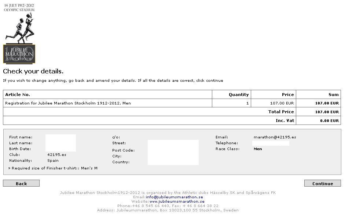Click the Check your details heading
This screenshot has height=214, width=345.
coord(33,71)
